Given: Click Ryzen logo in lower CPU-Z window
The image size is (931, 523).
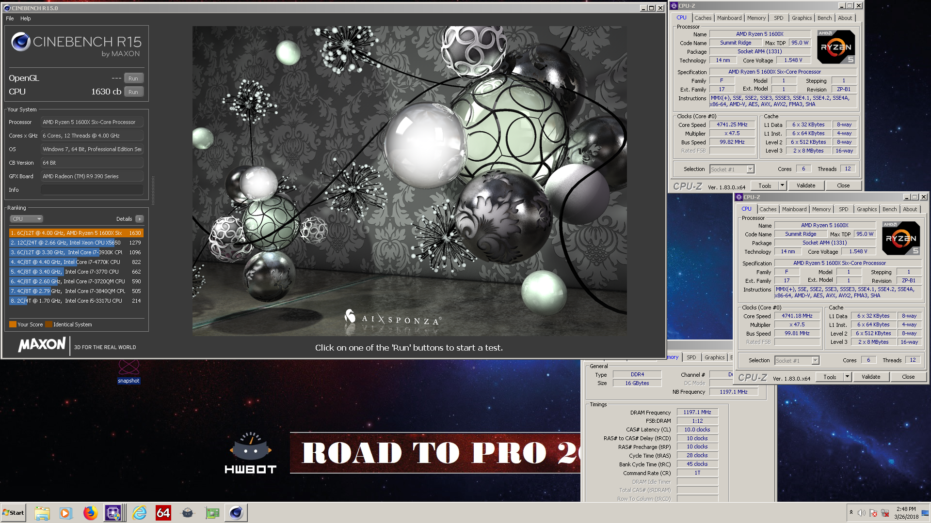Looking at the screenshot, I should (x=901, y=238).
